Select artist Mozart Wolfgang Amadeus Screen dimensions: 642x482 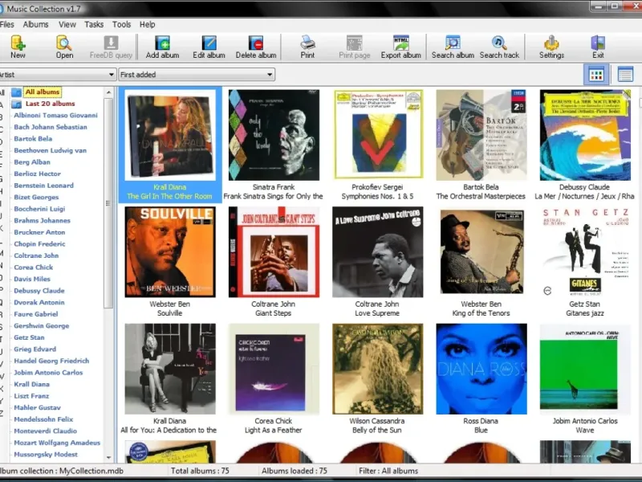pos(57,443)
